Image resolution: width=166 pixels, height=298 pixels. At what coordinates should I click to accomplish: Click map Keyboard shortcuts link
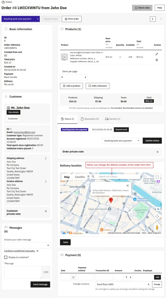115,233
